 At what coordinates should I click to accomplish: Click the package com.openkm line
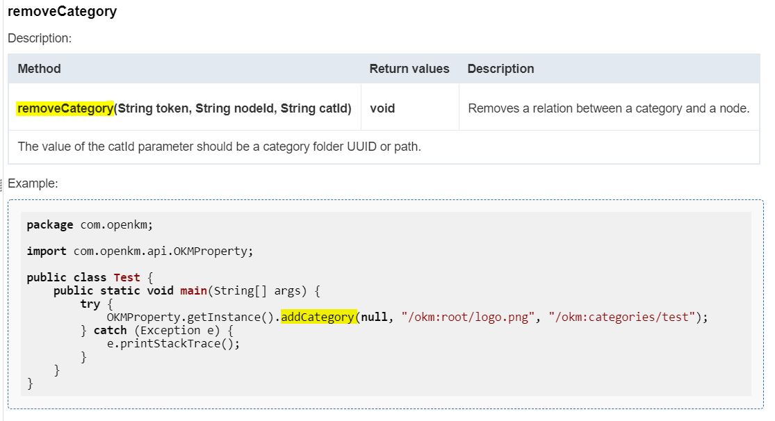(x=89, y=224)
